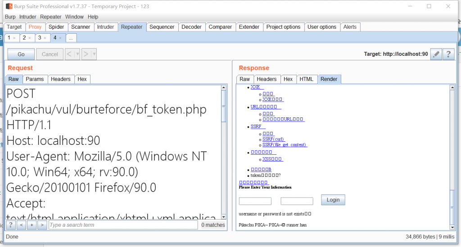Close Repeater tab 4
This screenshot has width=461, height=247.
pos(60,38)
